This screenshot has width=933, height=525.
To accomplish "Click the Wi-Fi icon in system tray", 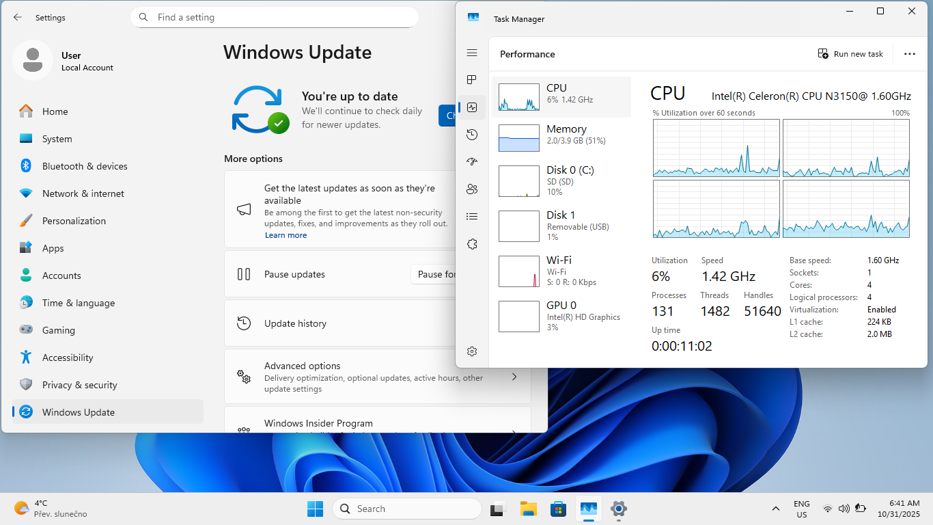I will coord(828,509).
